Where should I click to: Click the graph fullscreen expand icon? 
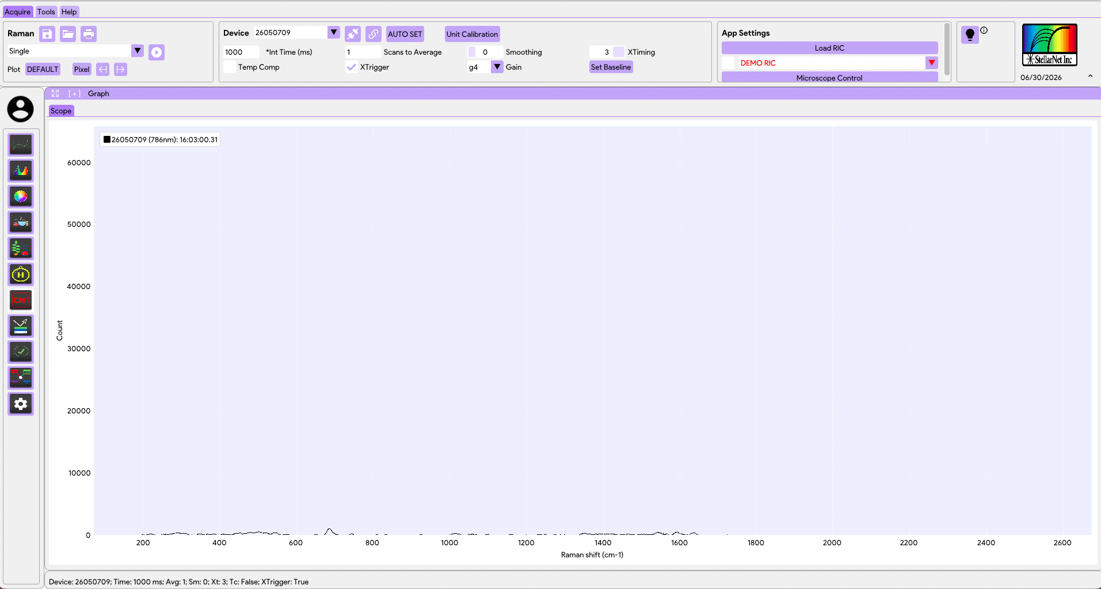coord(55,93)
